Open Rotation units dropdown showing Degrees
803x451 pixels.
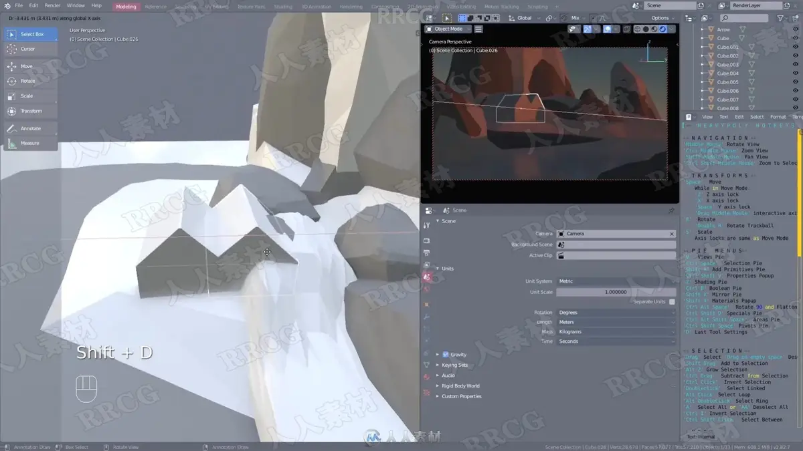coord(616,313)
